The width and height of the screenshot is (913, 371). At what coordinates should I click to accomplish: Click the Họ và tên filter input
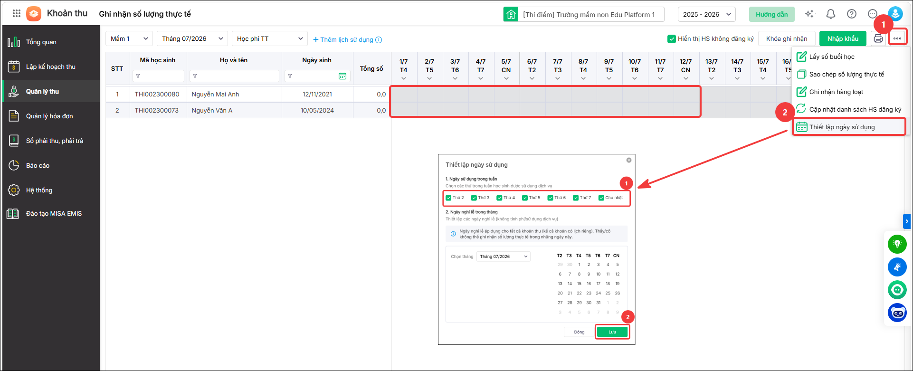tap(234, 76)
